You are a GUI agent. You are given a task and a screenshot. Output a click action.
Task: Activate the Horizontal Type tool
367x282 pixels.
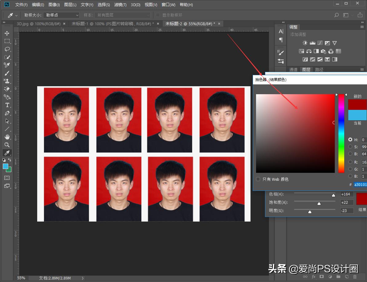[7, 105]
